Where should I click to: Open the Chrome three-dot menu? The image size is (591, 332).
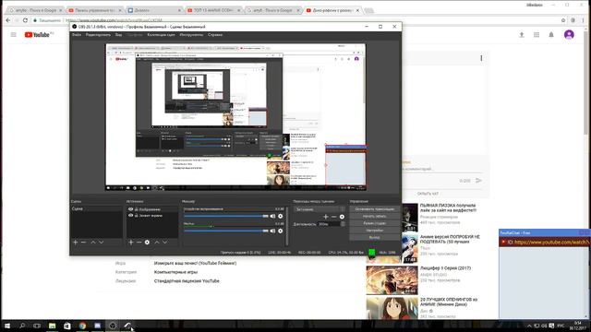click(583, 20)
